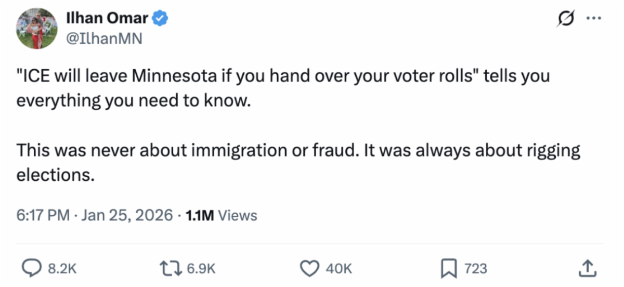Click the blue verified checkmark badge
Screen dimensions: 624x287
coord(160,19)
